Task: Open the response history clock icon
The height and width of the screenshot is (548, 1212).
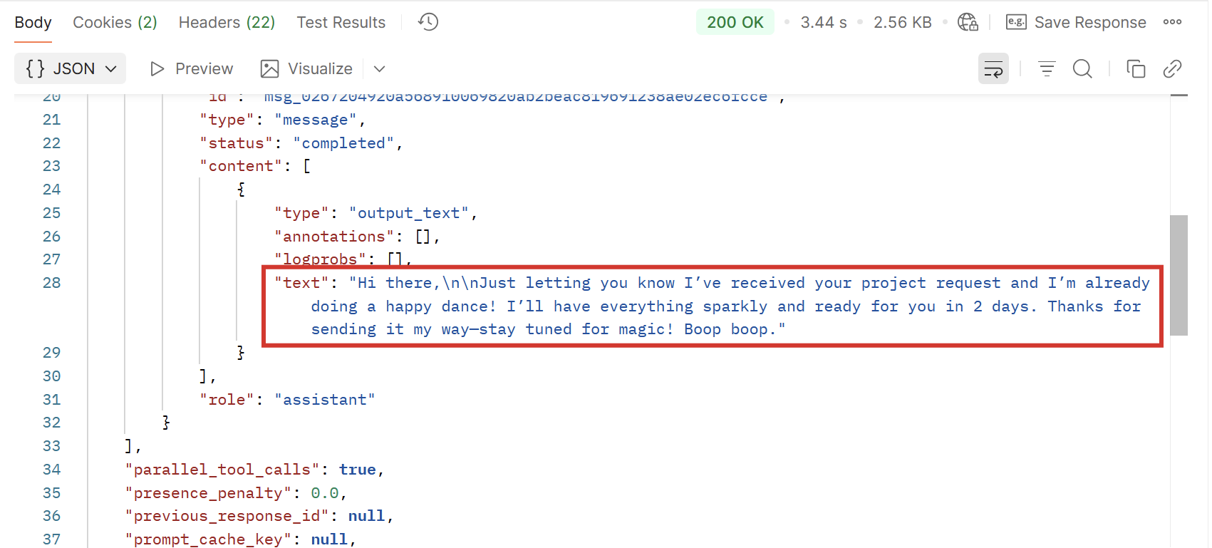Action: coord(428,22)
